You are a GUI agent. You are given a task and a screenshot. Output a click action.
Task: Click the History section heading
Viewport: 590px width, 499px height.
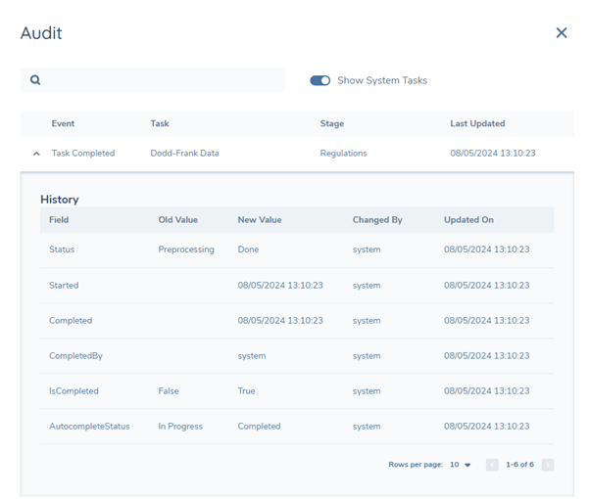60,200
